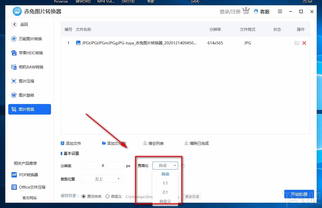Select the 苹果HEIC转换 sidebar icon
The width and height of the screenshot is (322, 208).
[x=29, y=53]
